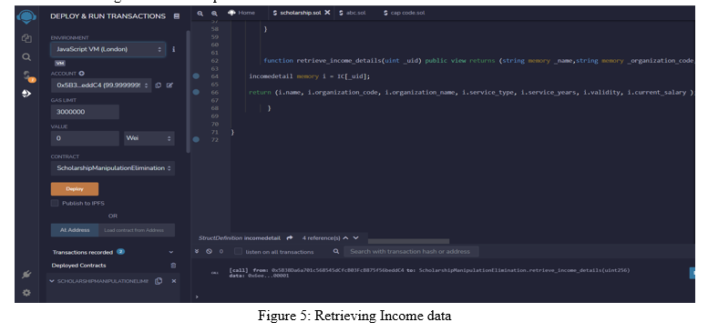Click the zoom in icon in editor toolbar
Image resolution: width=708 pixels, height=332 pixels.
point(214,14)
